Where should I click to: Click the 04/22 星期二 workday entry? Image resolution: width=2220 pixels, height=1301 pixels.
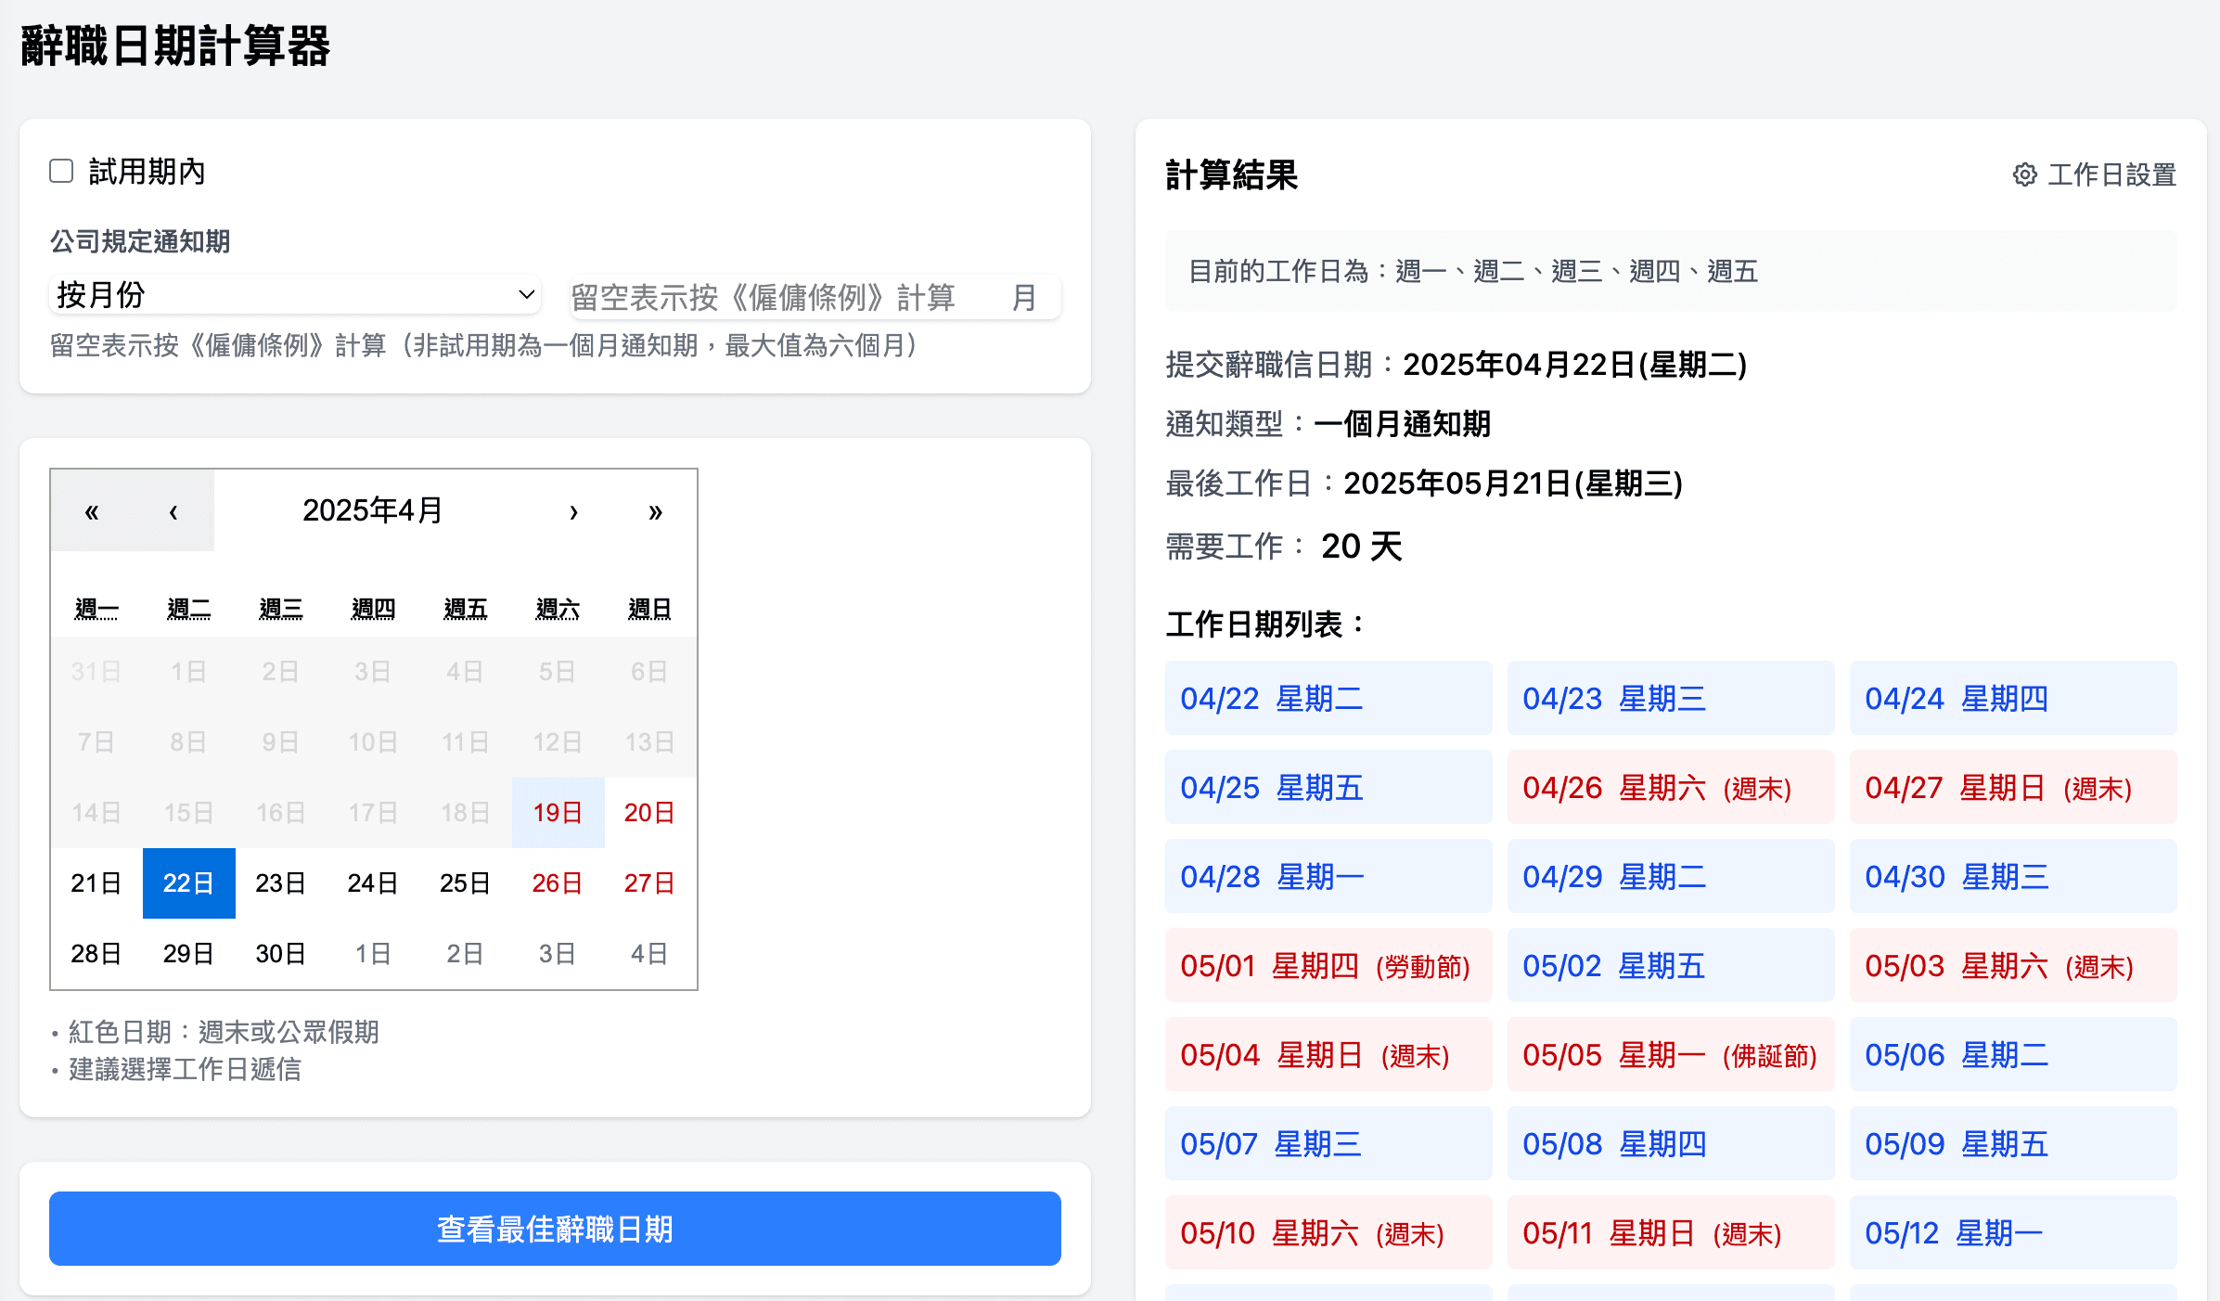(x=1328, y=698)
